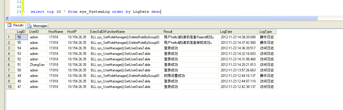This screenshot has width=343, height=110.
Task: Select LogDate 2012-11-23 12:42:38.137
Action: pos(238,86)
